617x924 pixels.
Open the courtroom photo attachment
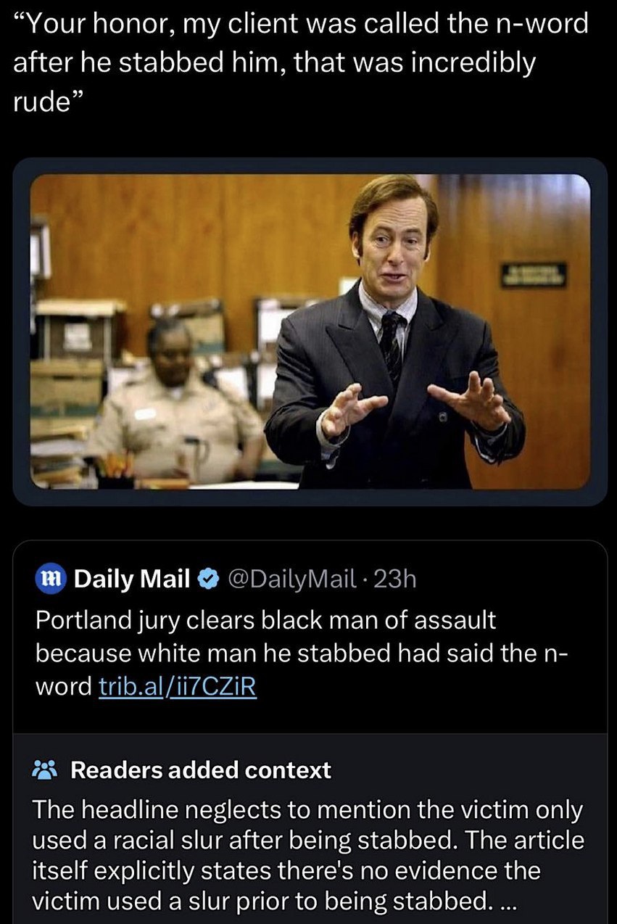click(310, 330)
